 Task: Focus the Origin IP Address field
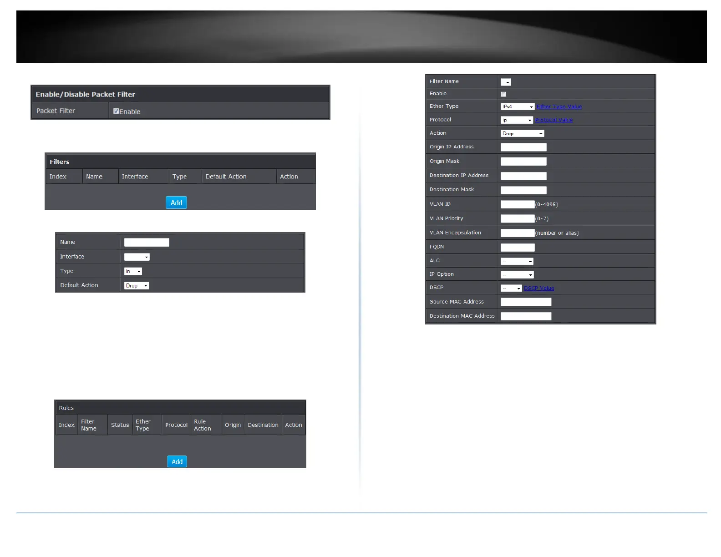pos(523,147)
